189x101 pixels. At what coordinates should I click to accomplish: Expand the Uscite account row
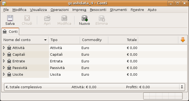[4, 74]
